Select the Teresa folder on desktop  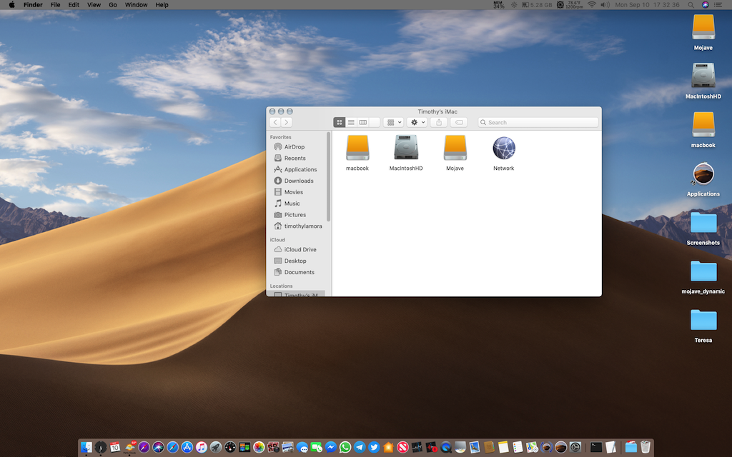tap(703, 325)
